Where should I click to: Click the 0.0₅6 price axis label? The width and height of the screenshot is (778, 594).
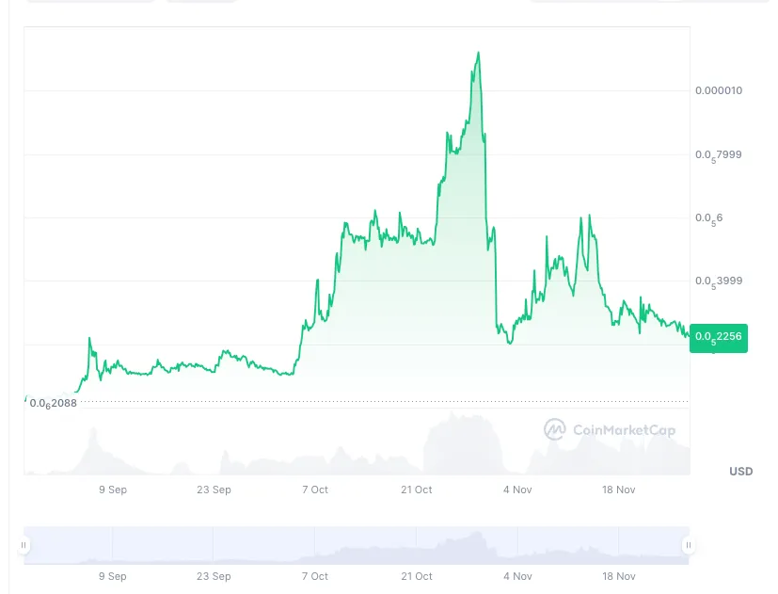[708, 218]
